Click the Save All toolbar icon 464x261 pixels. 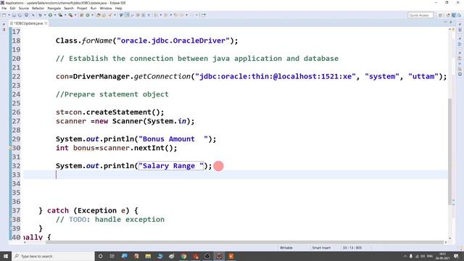20,15
